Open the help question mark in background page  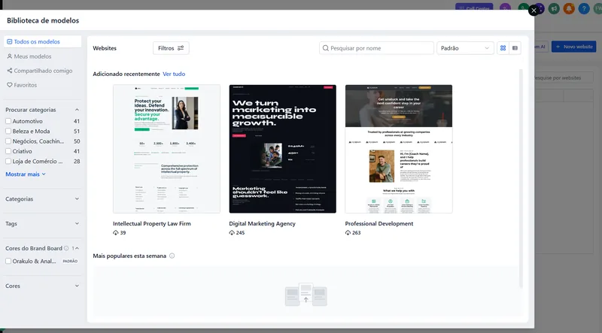coord(584,8)
